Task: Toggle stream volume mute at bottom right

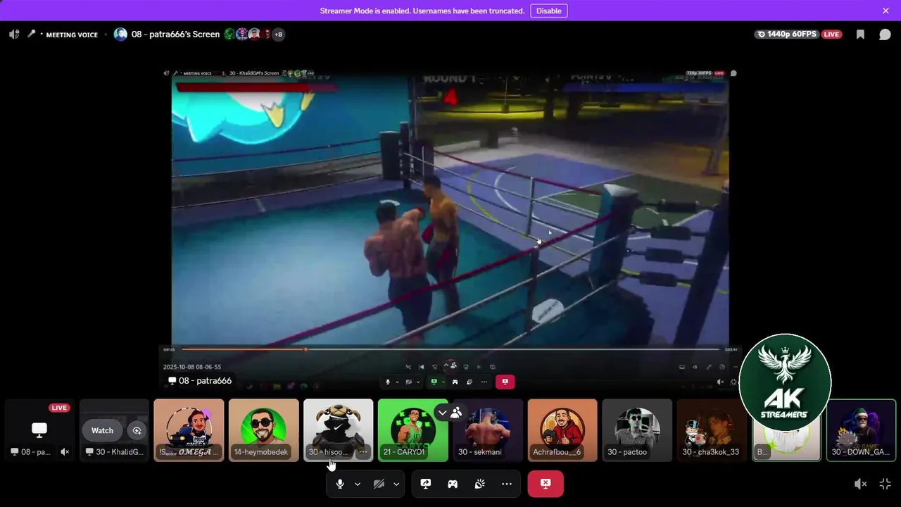Action: pos(861,484)
